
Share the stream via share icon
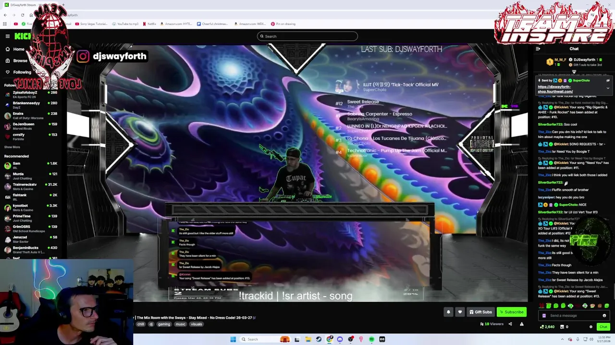click(510, 324)
